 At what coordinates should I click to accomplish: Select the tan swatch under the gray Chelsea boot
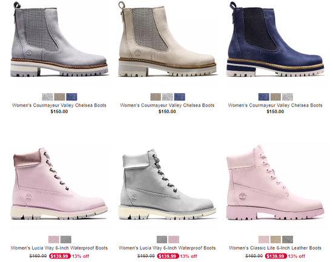pyautogui.click(x=59, y=97)
